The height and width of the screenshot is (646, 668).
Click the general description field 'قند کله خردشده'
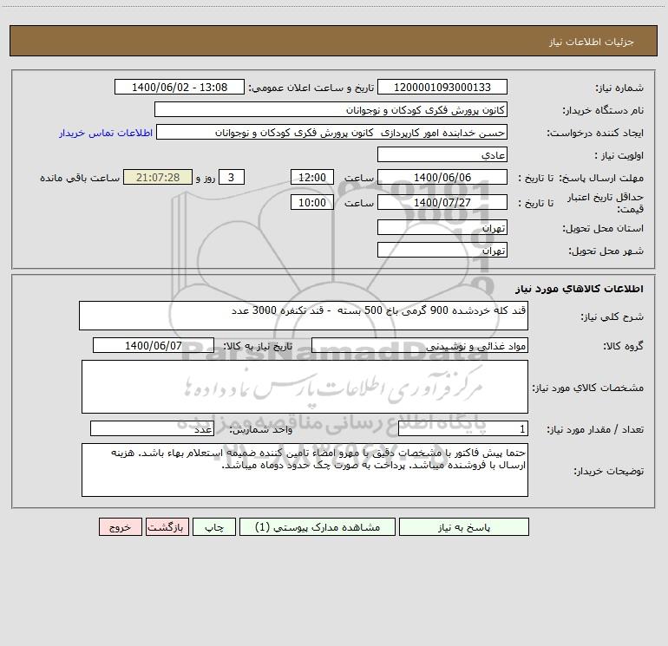(x=304, y=316)
